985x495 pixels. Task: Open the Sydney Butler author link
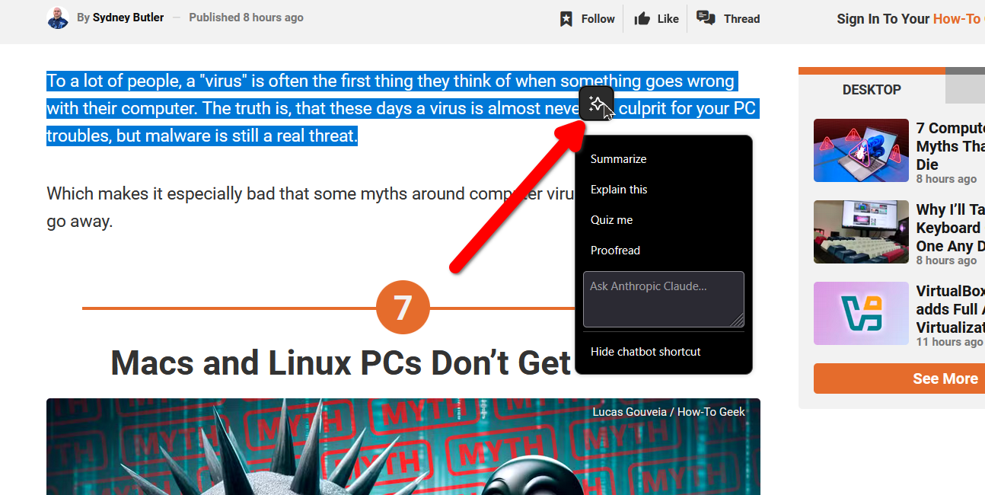point(128,18)
